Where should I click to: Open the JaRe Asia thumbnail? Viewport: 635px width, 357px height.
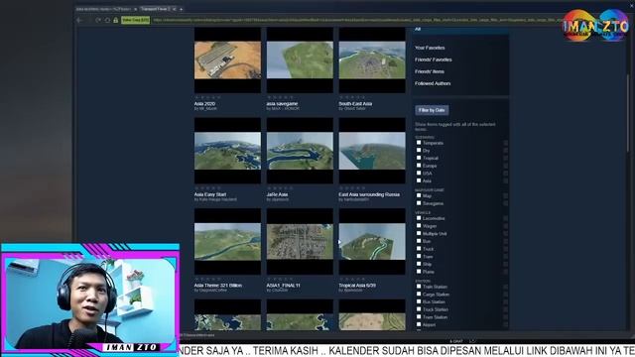[300, 151]
